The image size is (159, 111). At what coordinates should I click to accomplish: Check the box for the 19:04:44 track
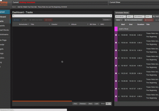tap(116, 43)
